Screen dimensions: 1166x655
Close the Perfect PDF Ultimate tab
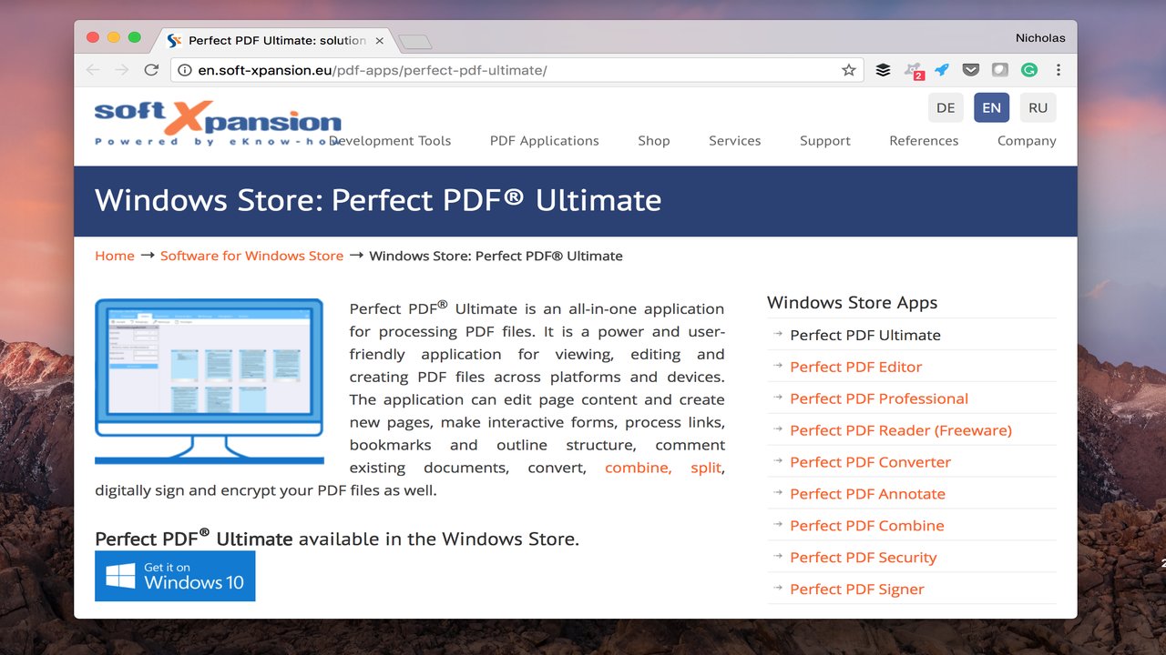coord(379,41)
